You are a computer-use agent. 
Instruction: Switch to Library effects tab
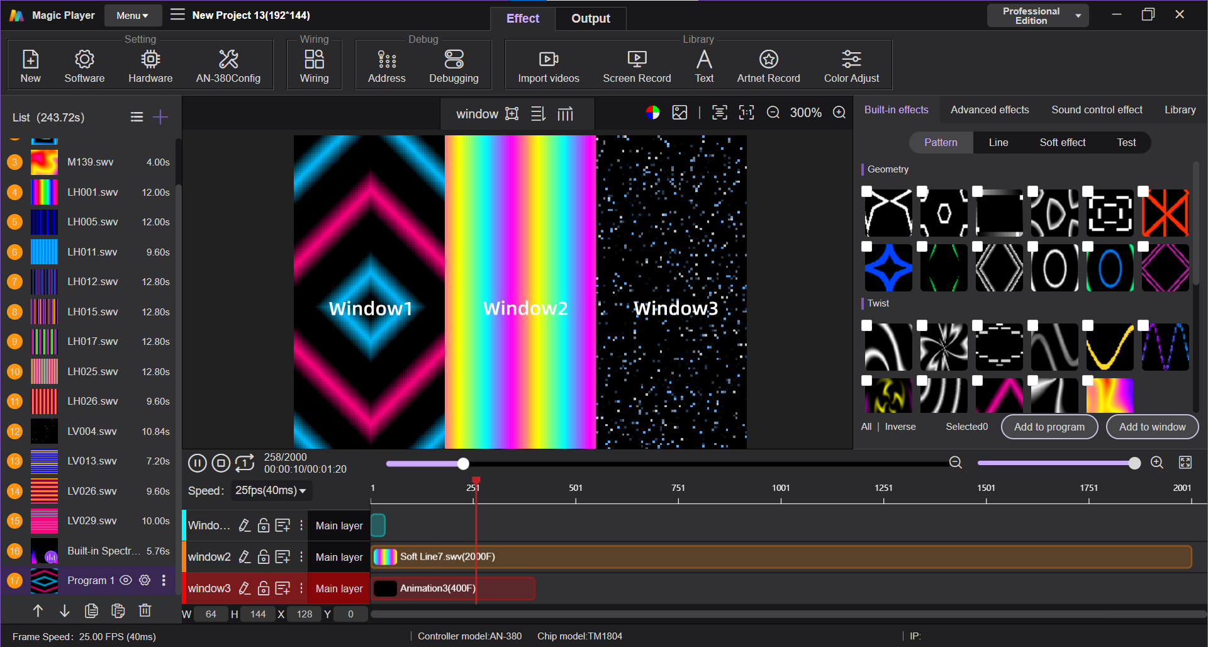(1180, 110)
